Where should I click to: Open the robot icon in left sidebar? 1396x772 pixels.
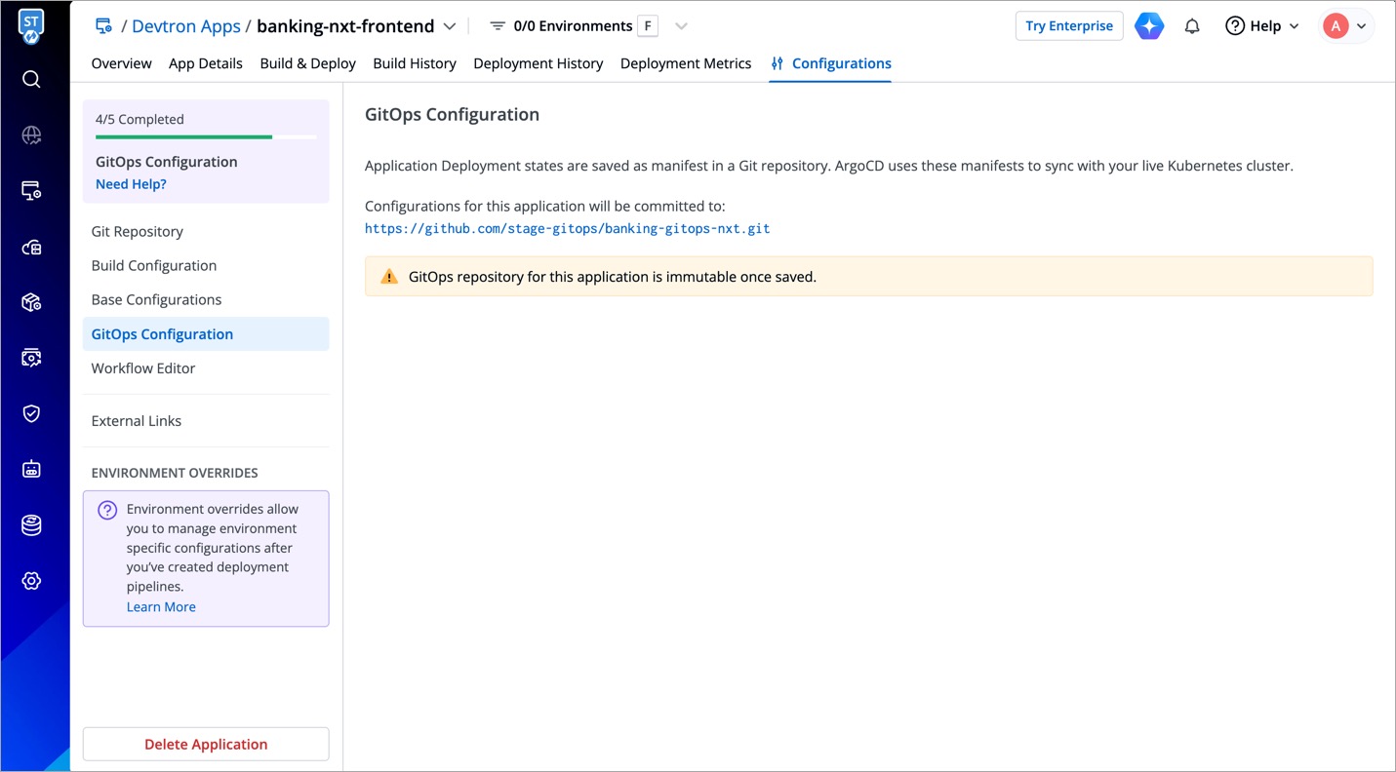tap(31, 469)
